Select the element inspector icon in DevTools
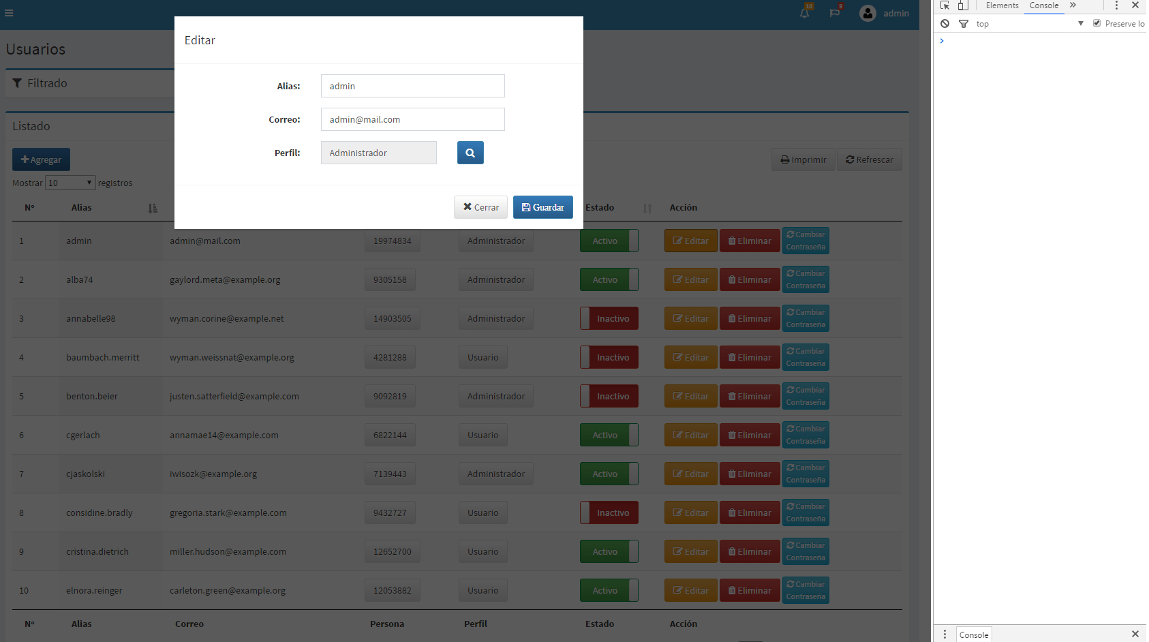Viewport: 1149px width, 642px height. (x=945, y=5)
